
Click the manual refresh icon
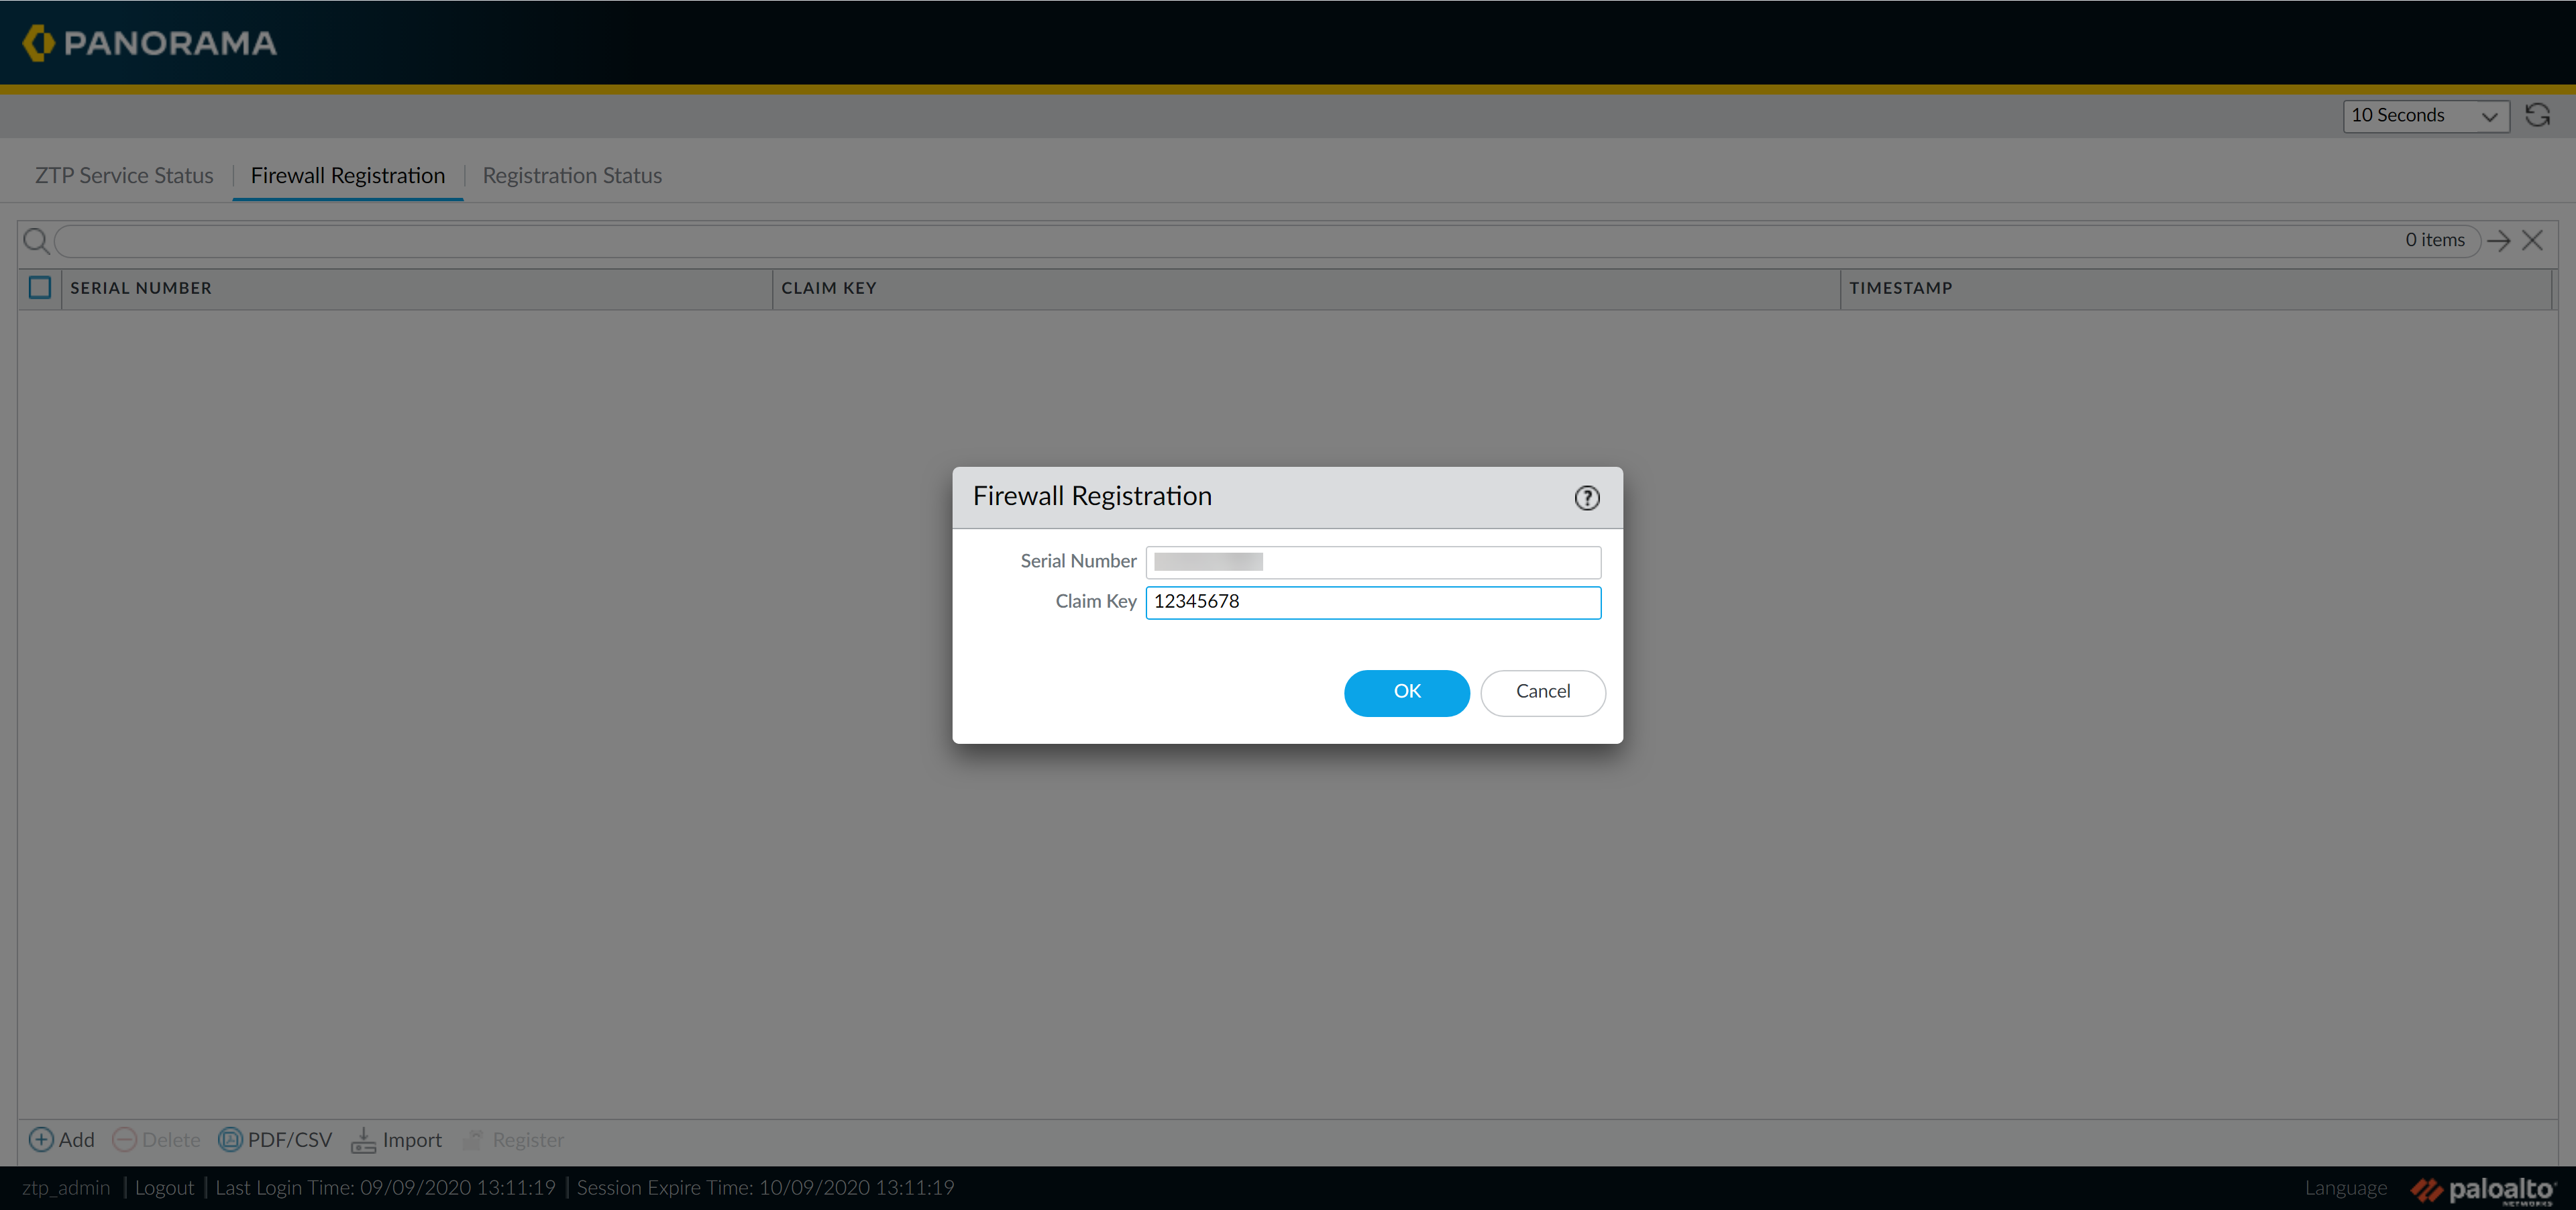[x=2537, y=115]
